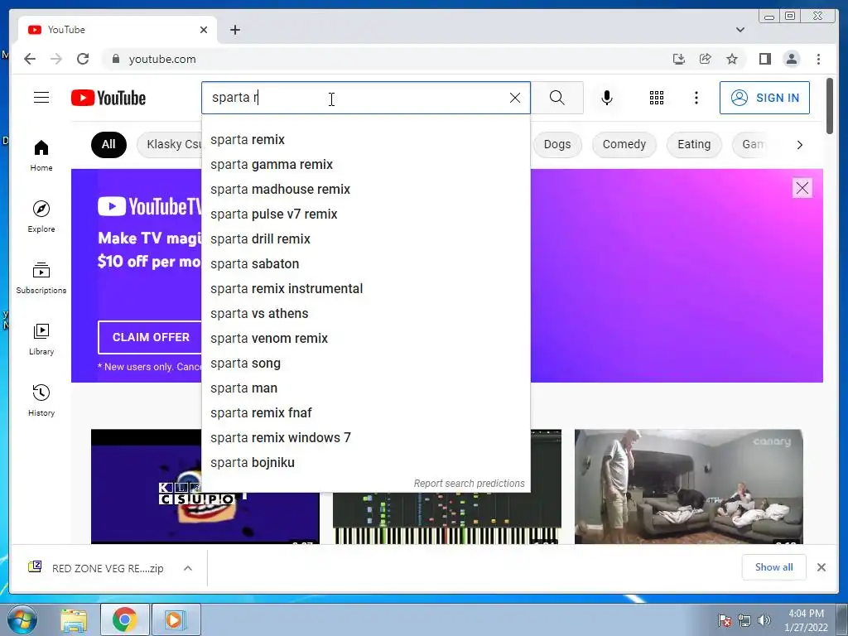The height and width of the screenshot is (636, 848).
Task: Open the living room camera video thumbnail
Action: tap(688, 487)
